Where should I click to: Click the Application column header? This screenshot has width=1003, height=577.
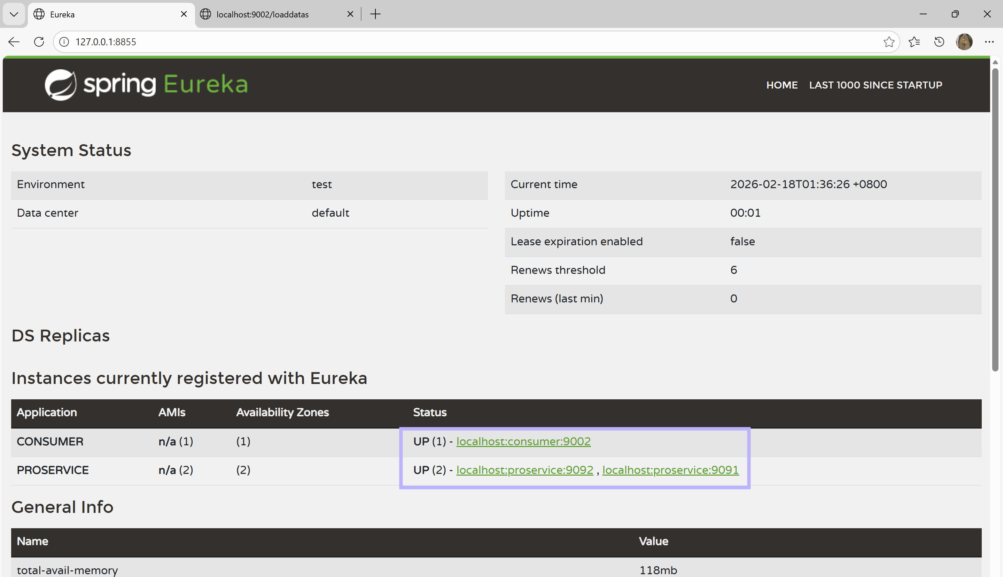pyautogui.click(x=47, y=413)
